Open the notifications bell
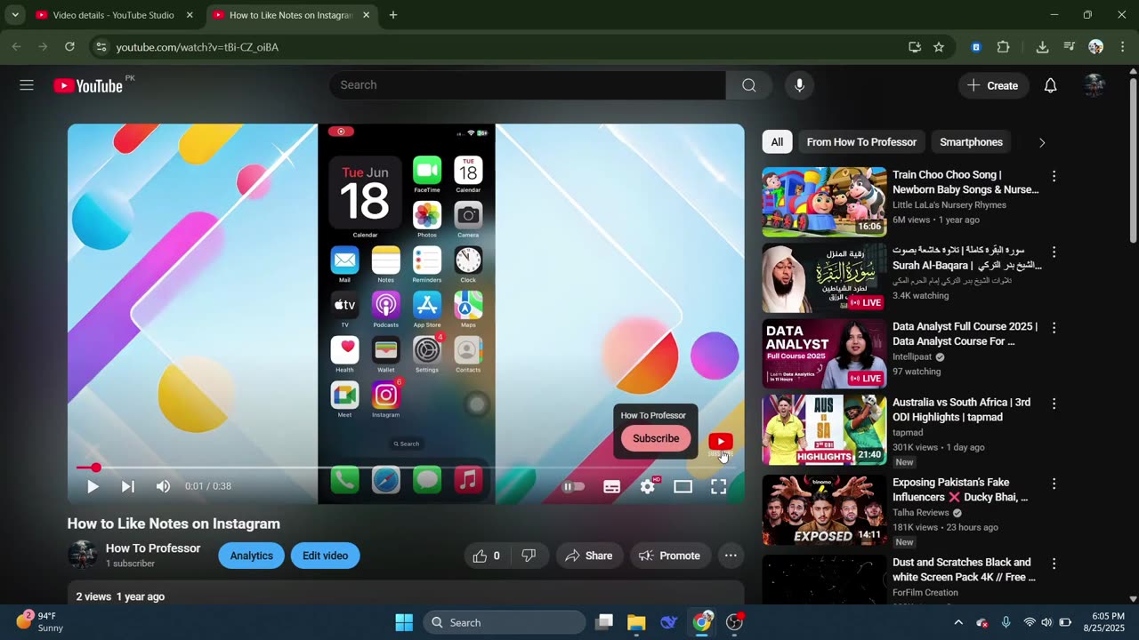 pyautogui.click(x=1050, y=85)
